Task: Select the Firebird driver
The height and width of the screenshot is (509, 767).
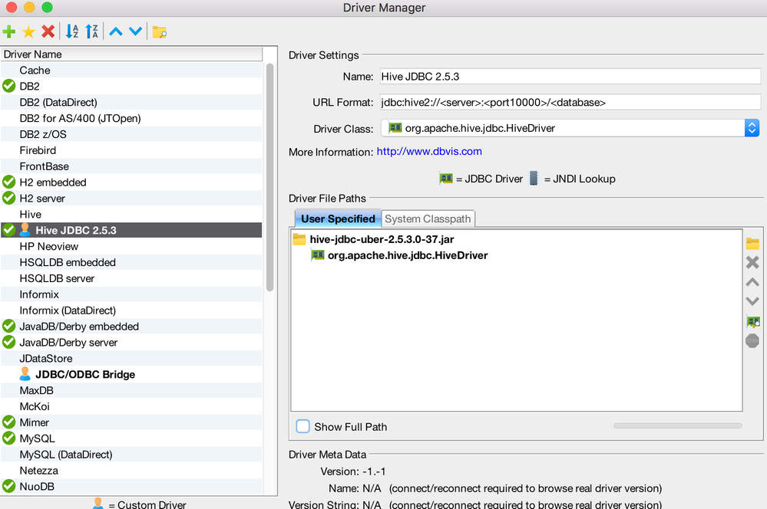Action: 131,150
